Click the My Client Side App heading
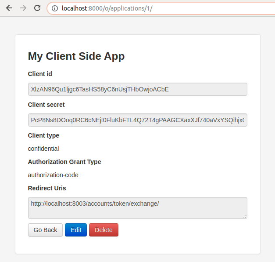This screenshot has width=275, height=262. pos(76,56)
